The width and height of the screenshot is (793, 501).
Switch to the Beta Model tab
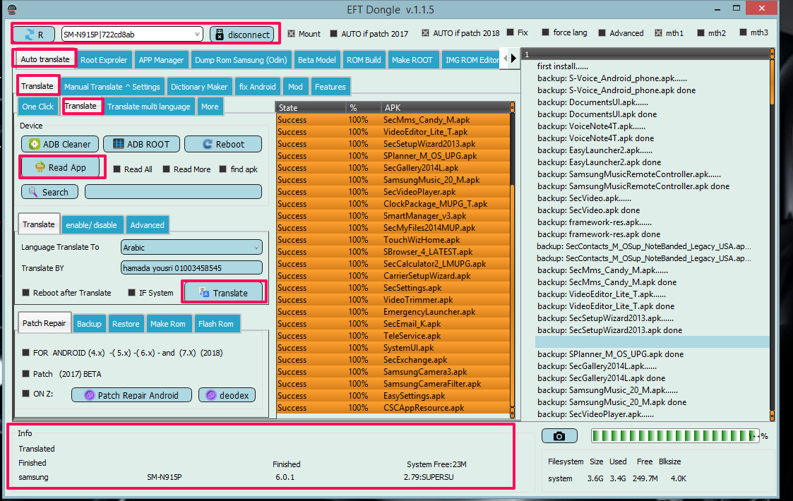tap(316, 60)
